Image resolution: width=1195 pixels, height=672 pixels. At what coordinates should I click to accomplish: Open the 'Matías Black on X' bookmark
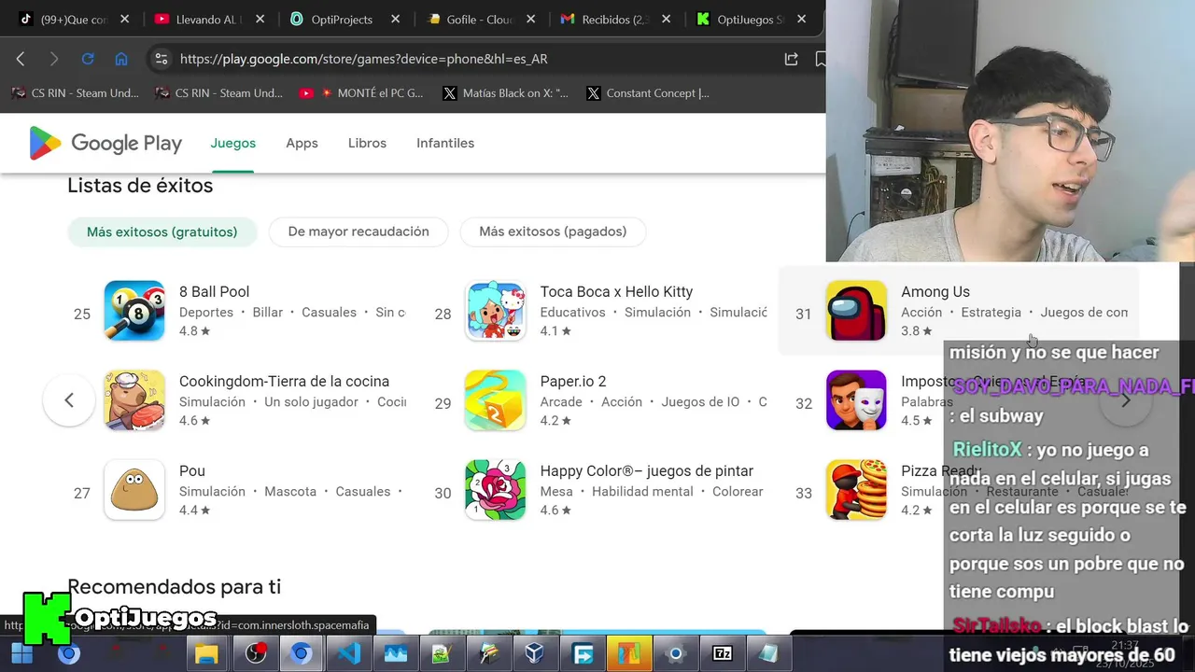click(x=505, y=93)
